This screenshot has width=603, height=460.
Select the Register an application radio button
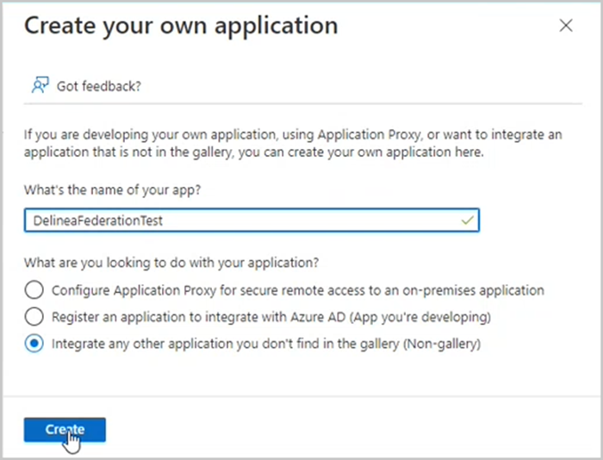34,316
